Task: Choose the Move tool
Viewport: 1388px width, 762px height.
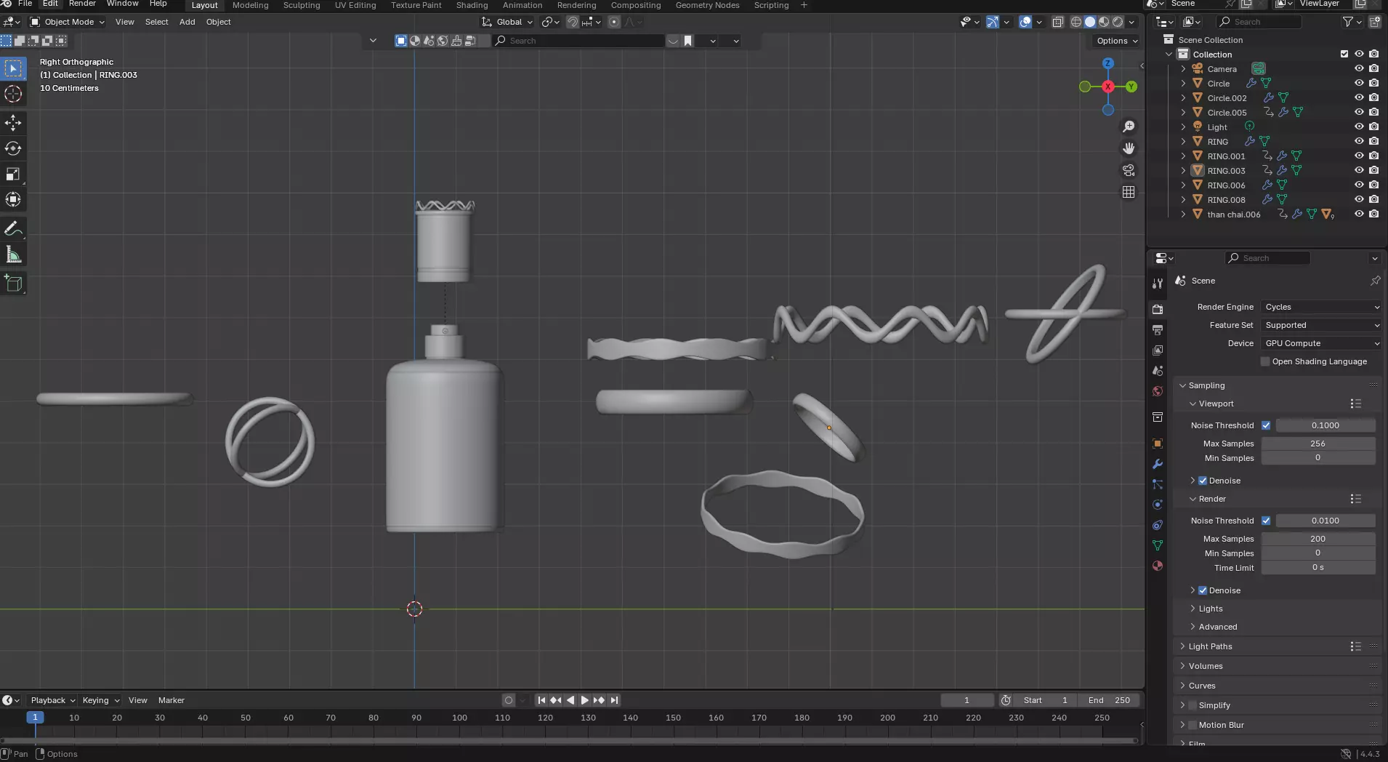Action: click(13, 123)
